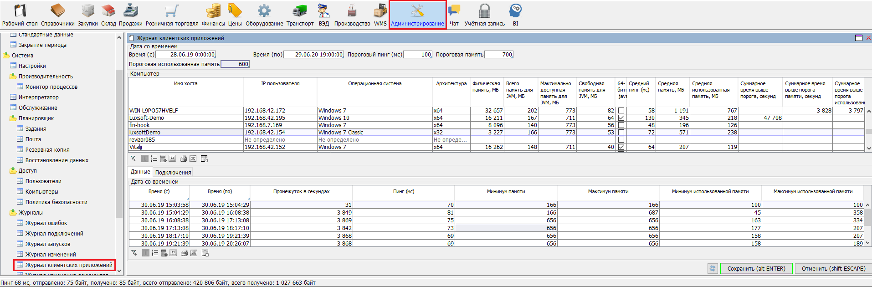Collapse the Журналы folder in tree
Image resolution: width=872 pixels, height=287 pixels.
[13, 213]
